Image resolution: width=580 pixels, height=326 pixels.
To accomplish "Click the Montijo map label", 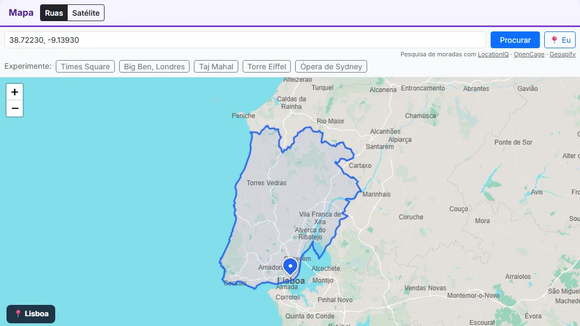I will (x=323, y=281).
